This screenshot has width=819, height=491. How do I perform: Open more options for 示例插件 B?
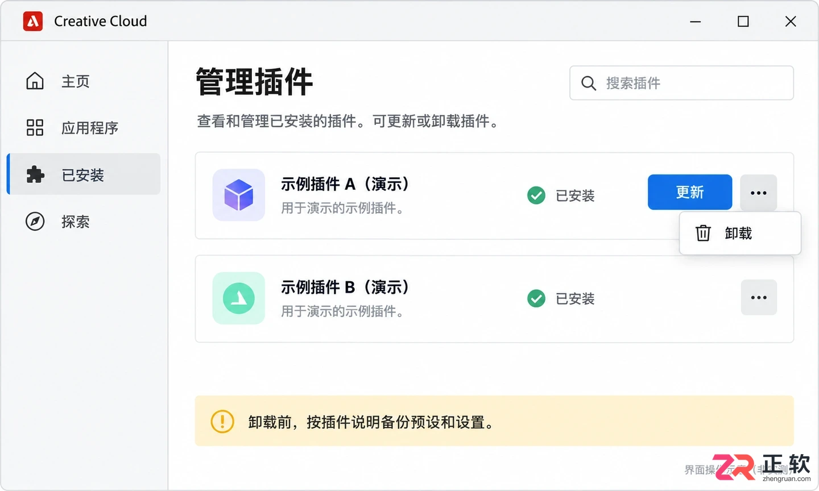coord(759,297)
